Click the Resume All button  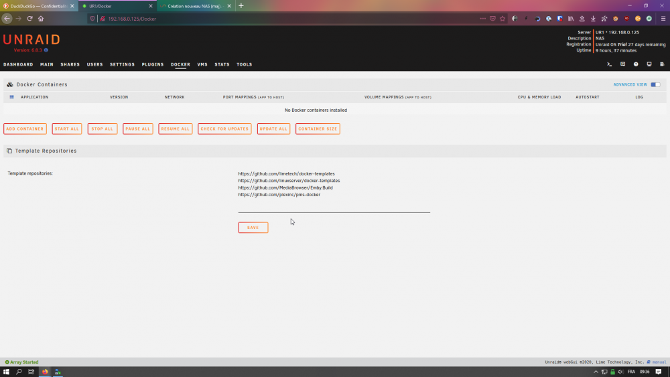click(x=175, y=129)
